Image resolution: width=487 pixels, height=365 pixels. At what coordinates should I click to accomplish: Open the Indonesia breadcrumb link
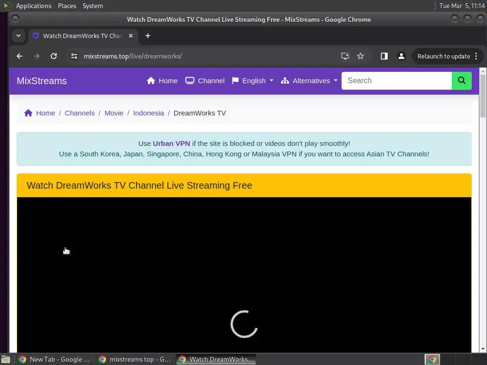[148, 113]
